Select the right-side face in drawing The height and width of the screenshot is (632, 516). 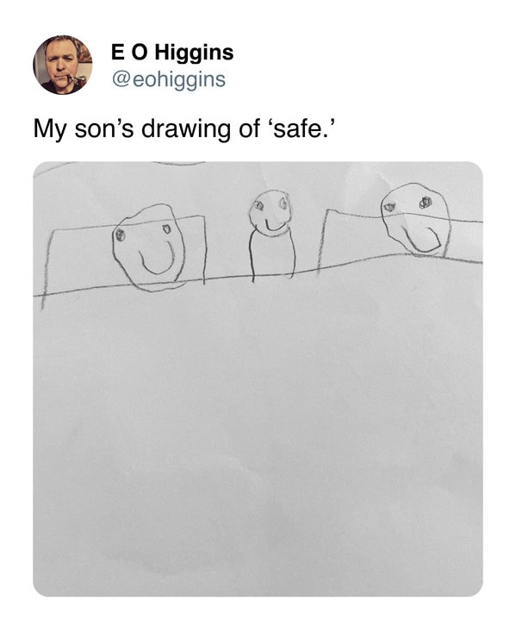coord(415,220)
